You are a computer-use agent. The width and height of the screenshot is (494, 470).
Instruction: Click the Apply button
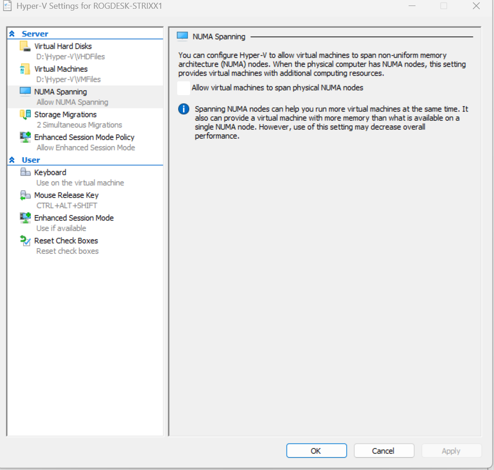coord(451,451)
